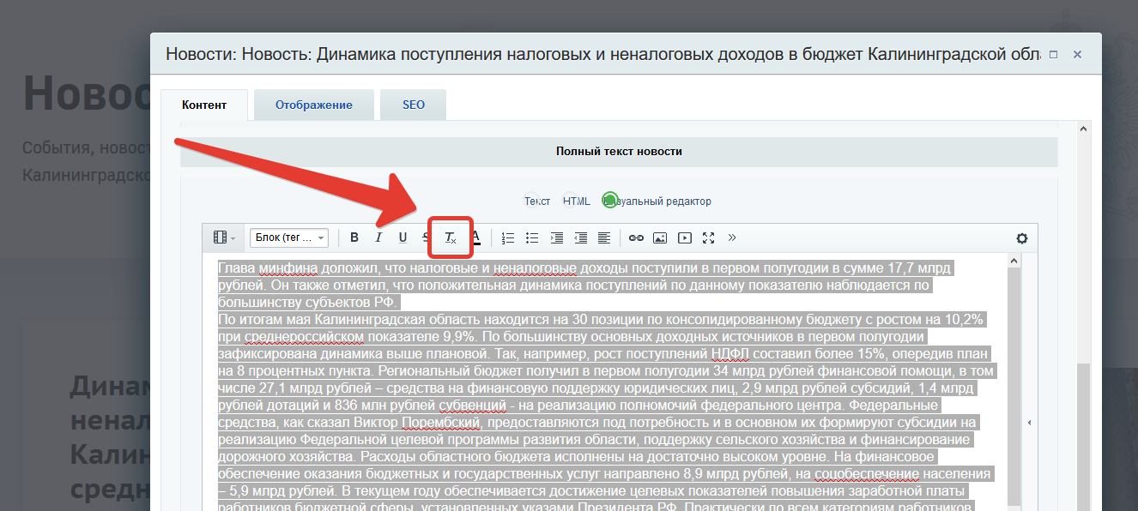Insert a numbered list
Image resolution: width=1138 pixels, height=511 pixels.
pos(508,237)
